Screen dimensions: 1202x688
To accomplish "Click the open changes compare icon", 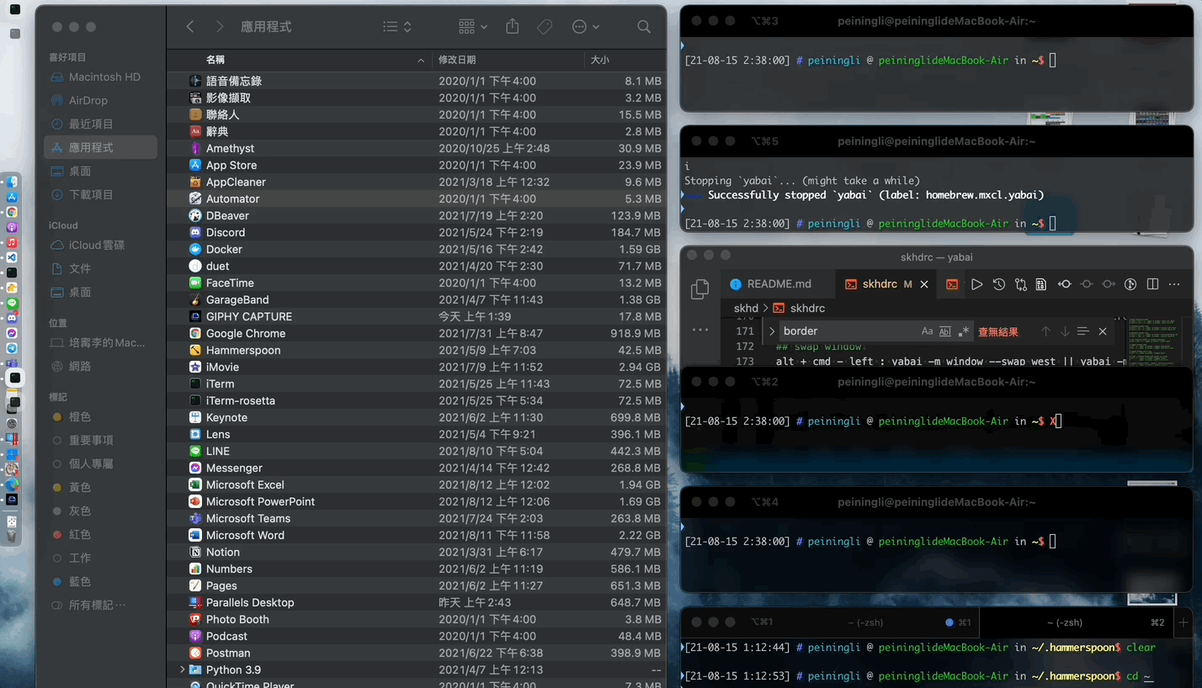I will pyautogui.click(x=1020, y=284).
